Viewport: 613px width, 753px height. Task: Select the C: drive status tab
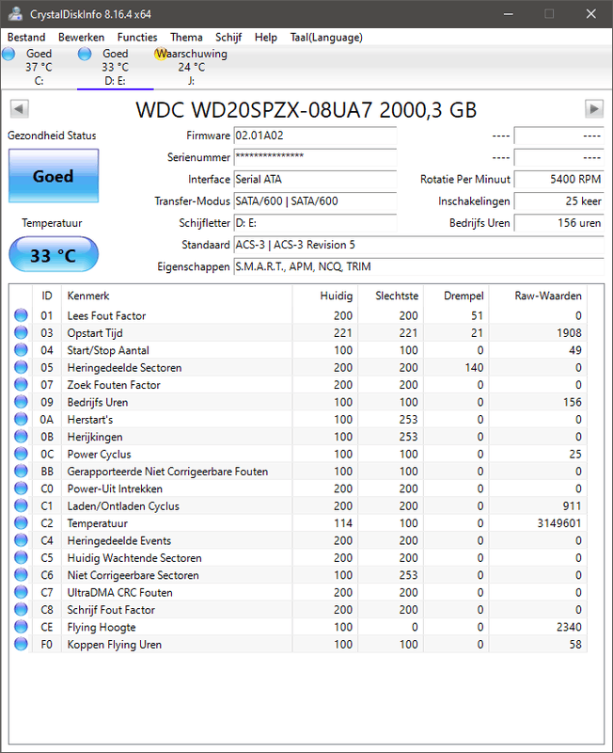(x=39, y=67)
